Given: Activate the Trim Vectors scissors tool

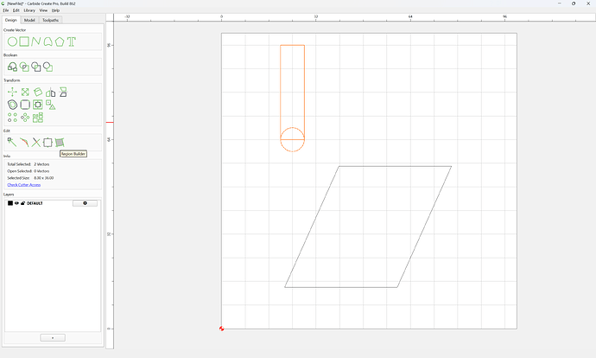Looking at the screenshot, I should (35, 143).
